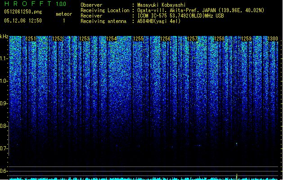Click the Receiving antenna label

[103, 21]
